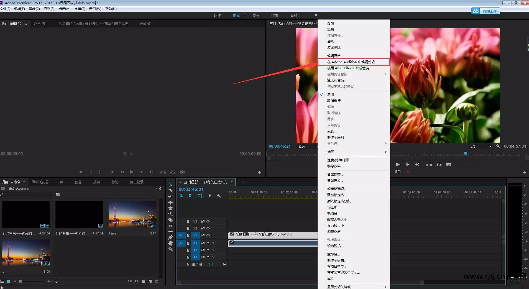Add a marker in the timeline
The image size is (529, 289).
(x=209, y=196)
